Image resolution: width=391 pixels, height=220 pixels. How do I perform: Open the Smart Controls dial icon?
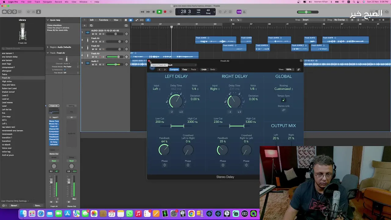click(28, 12)
